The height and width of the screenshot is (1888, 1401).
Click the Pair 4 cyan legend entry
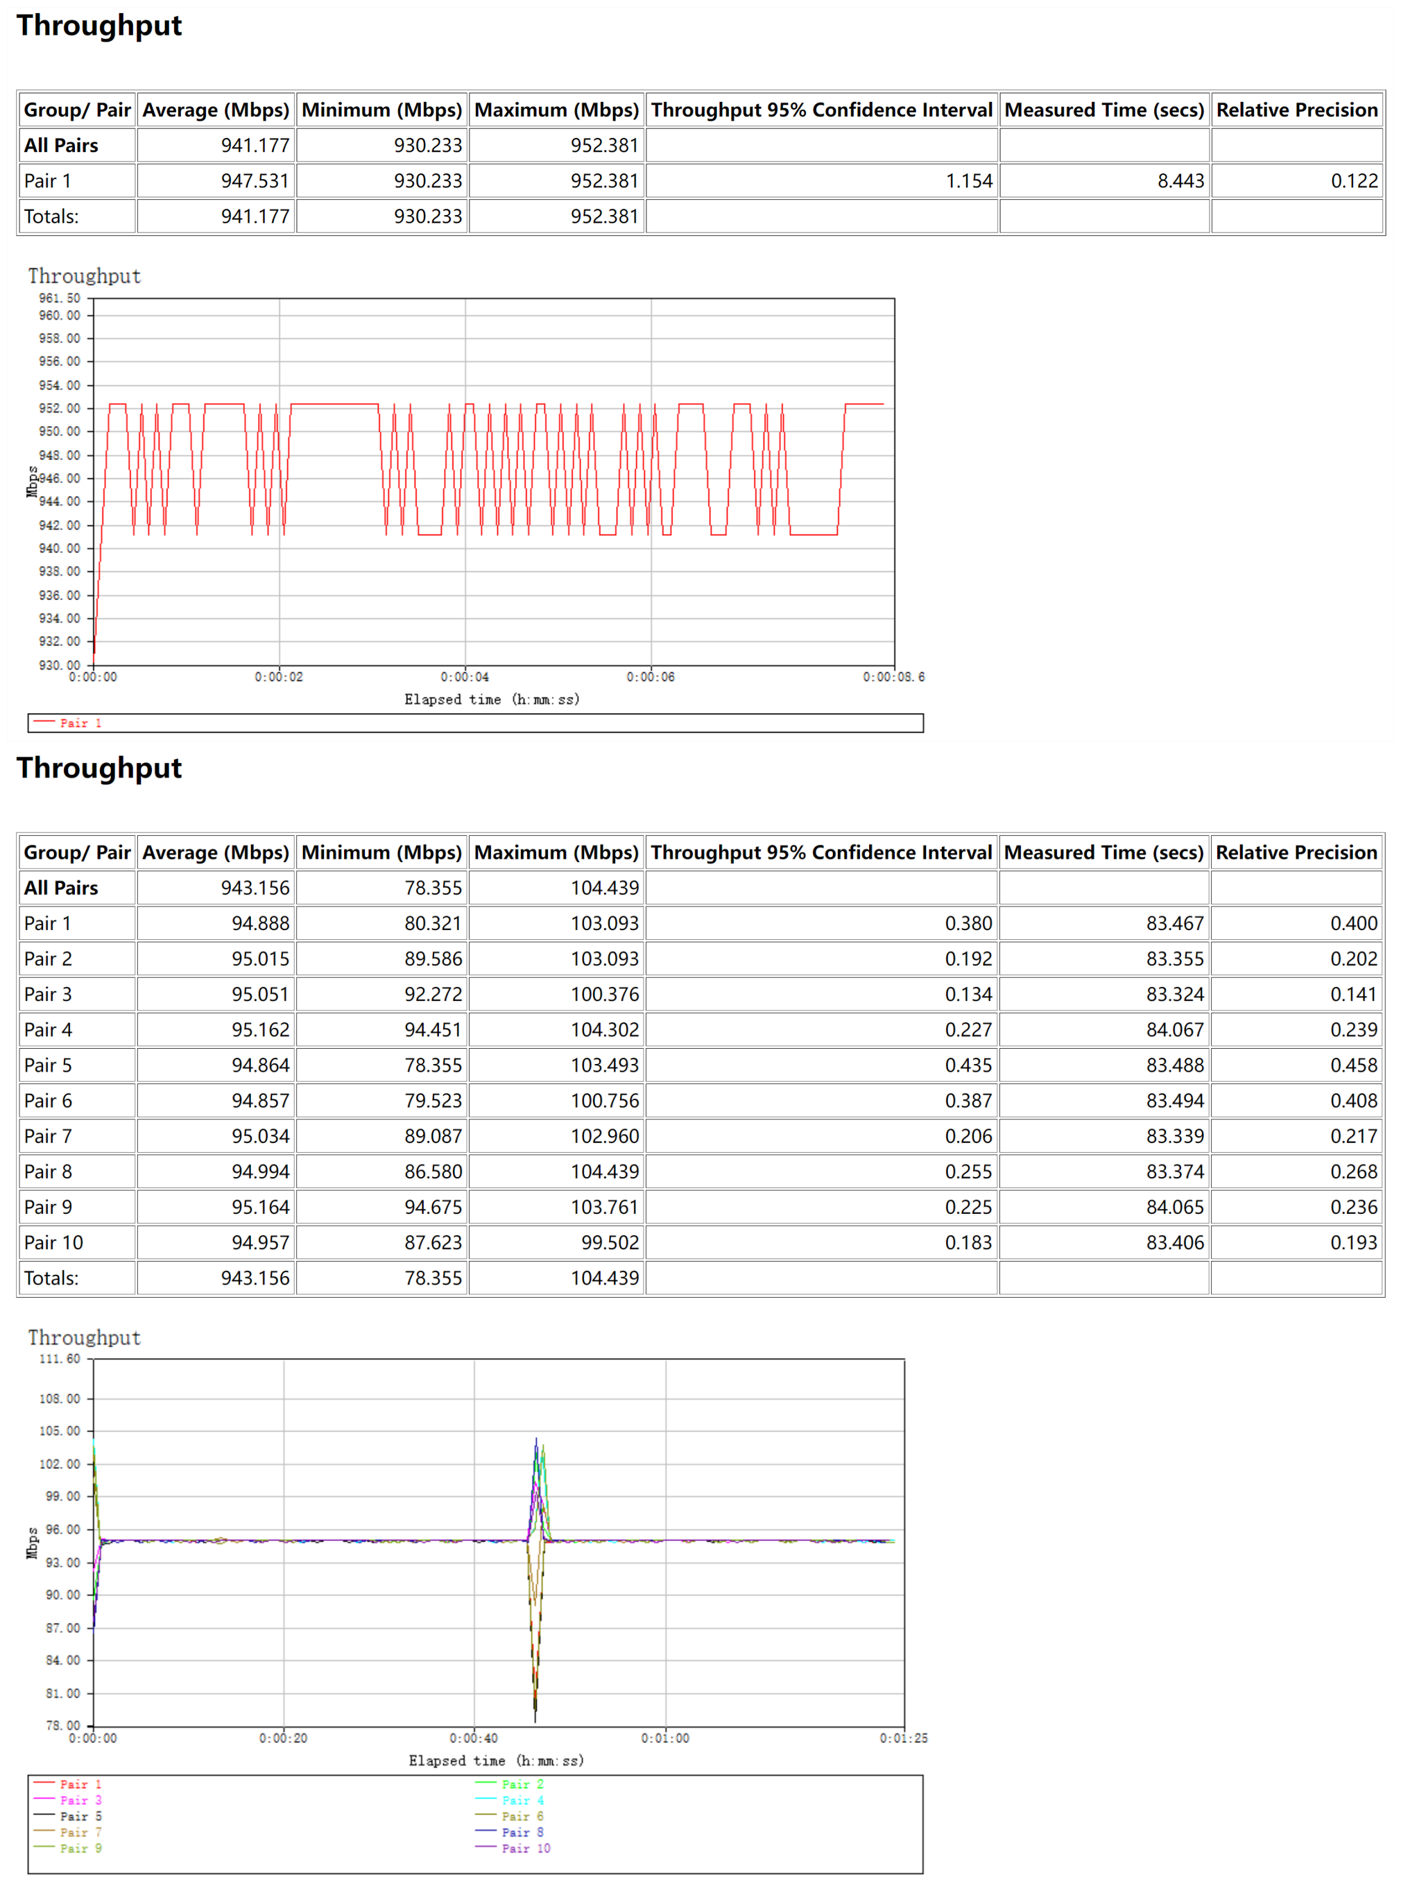pos(522,1800)
